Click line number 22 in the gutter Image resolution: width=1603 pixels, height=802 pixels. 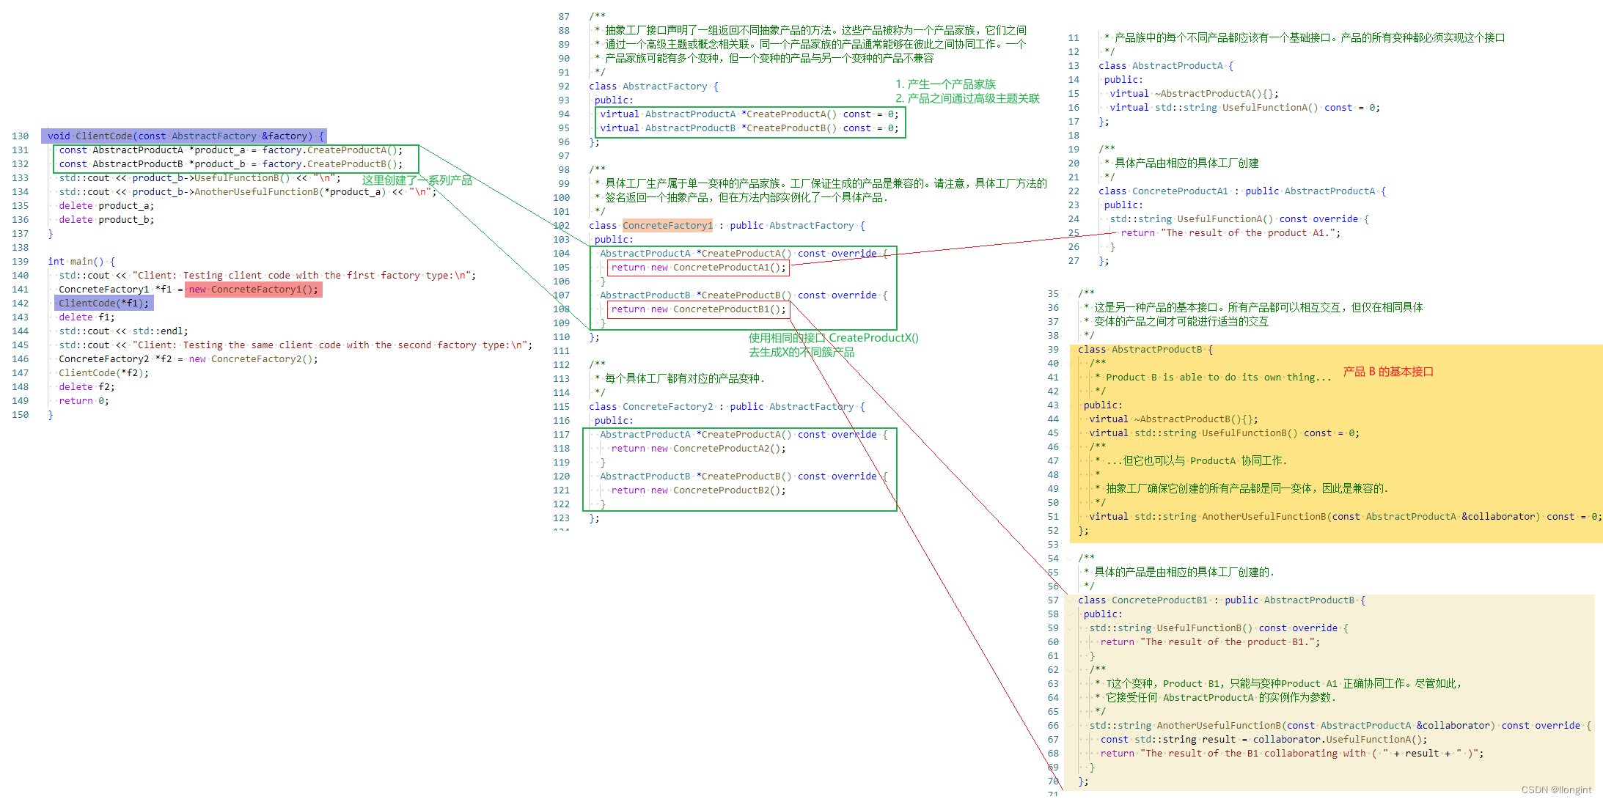click(x=1074, y=191)
